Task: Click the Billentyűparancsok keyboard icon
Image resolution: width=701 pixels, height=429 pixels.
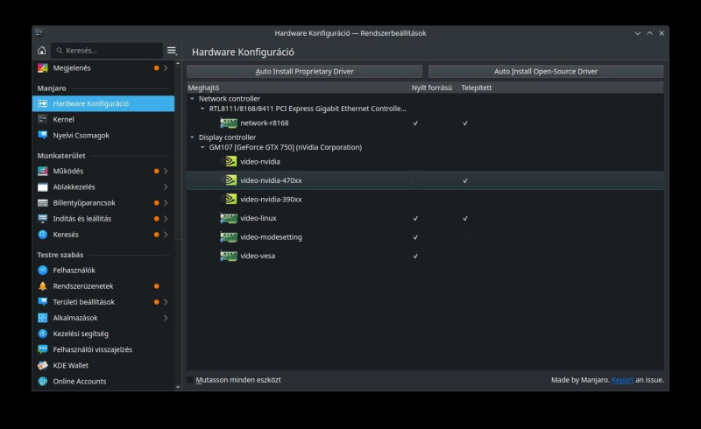Action: (x=42, y=203)
